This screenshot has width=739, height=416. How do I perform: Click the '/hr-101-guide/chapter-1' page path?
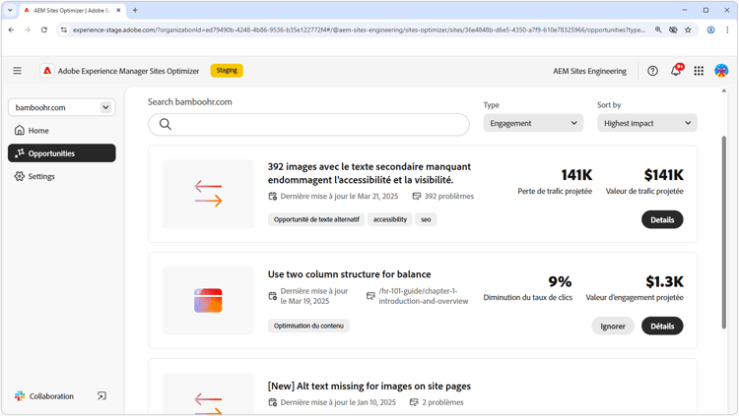(x=424, y=296)
